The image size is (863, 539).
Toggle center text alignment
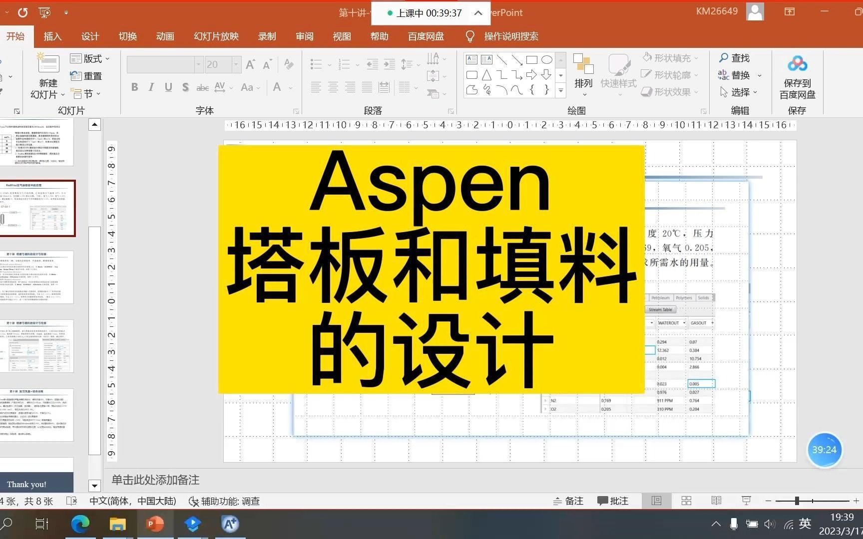coord(333,87)
